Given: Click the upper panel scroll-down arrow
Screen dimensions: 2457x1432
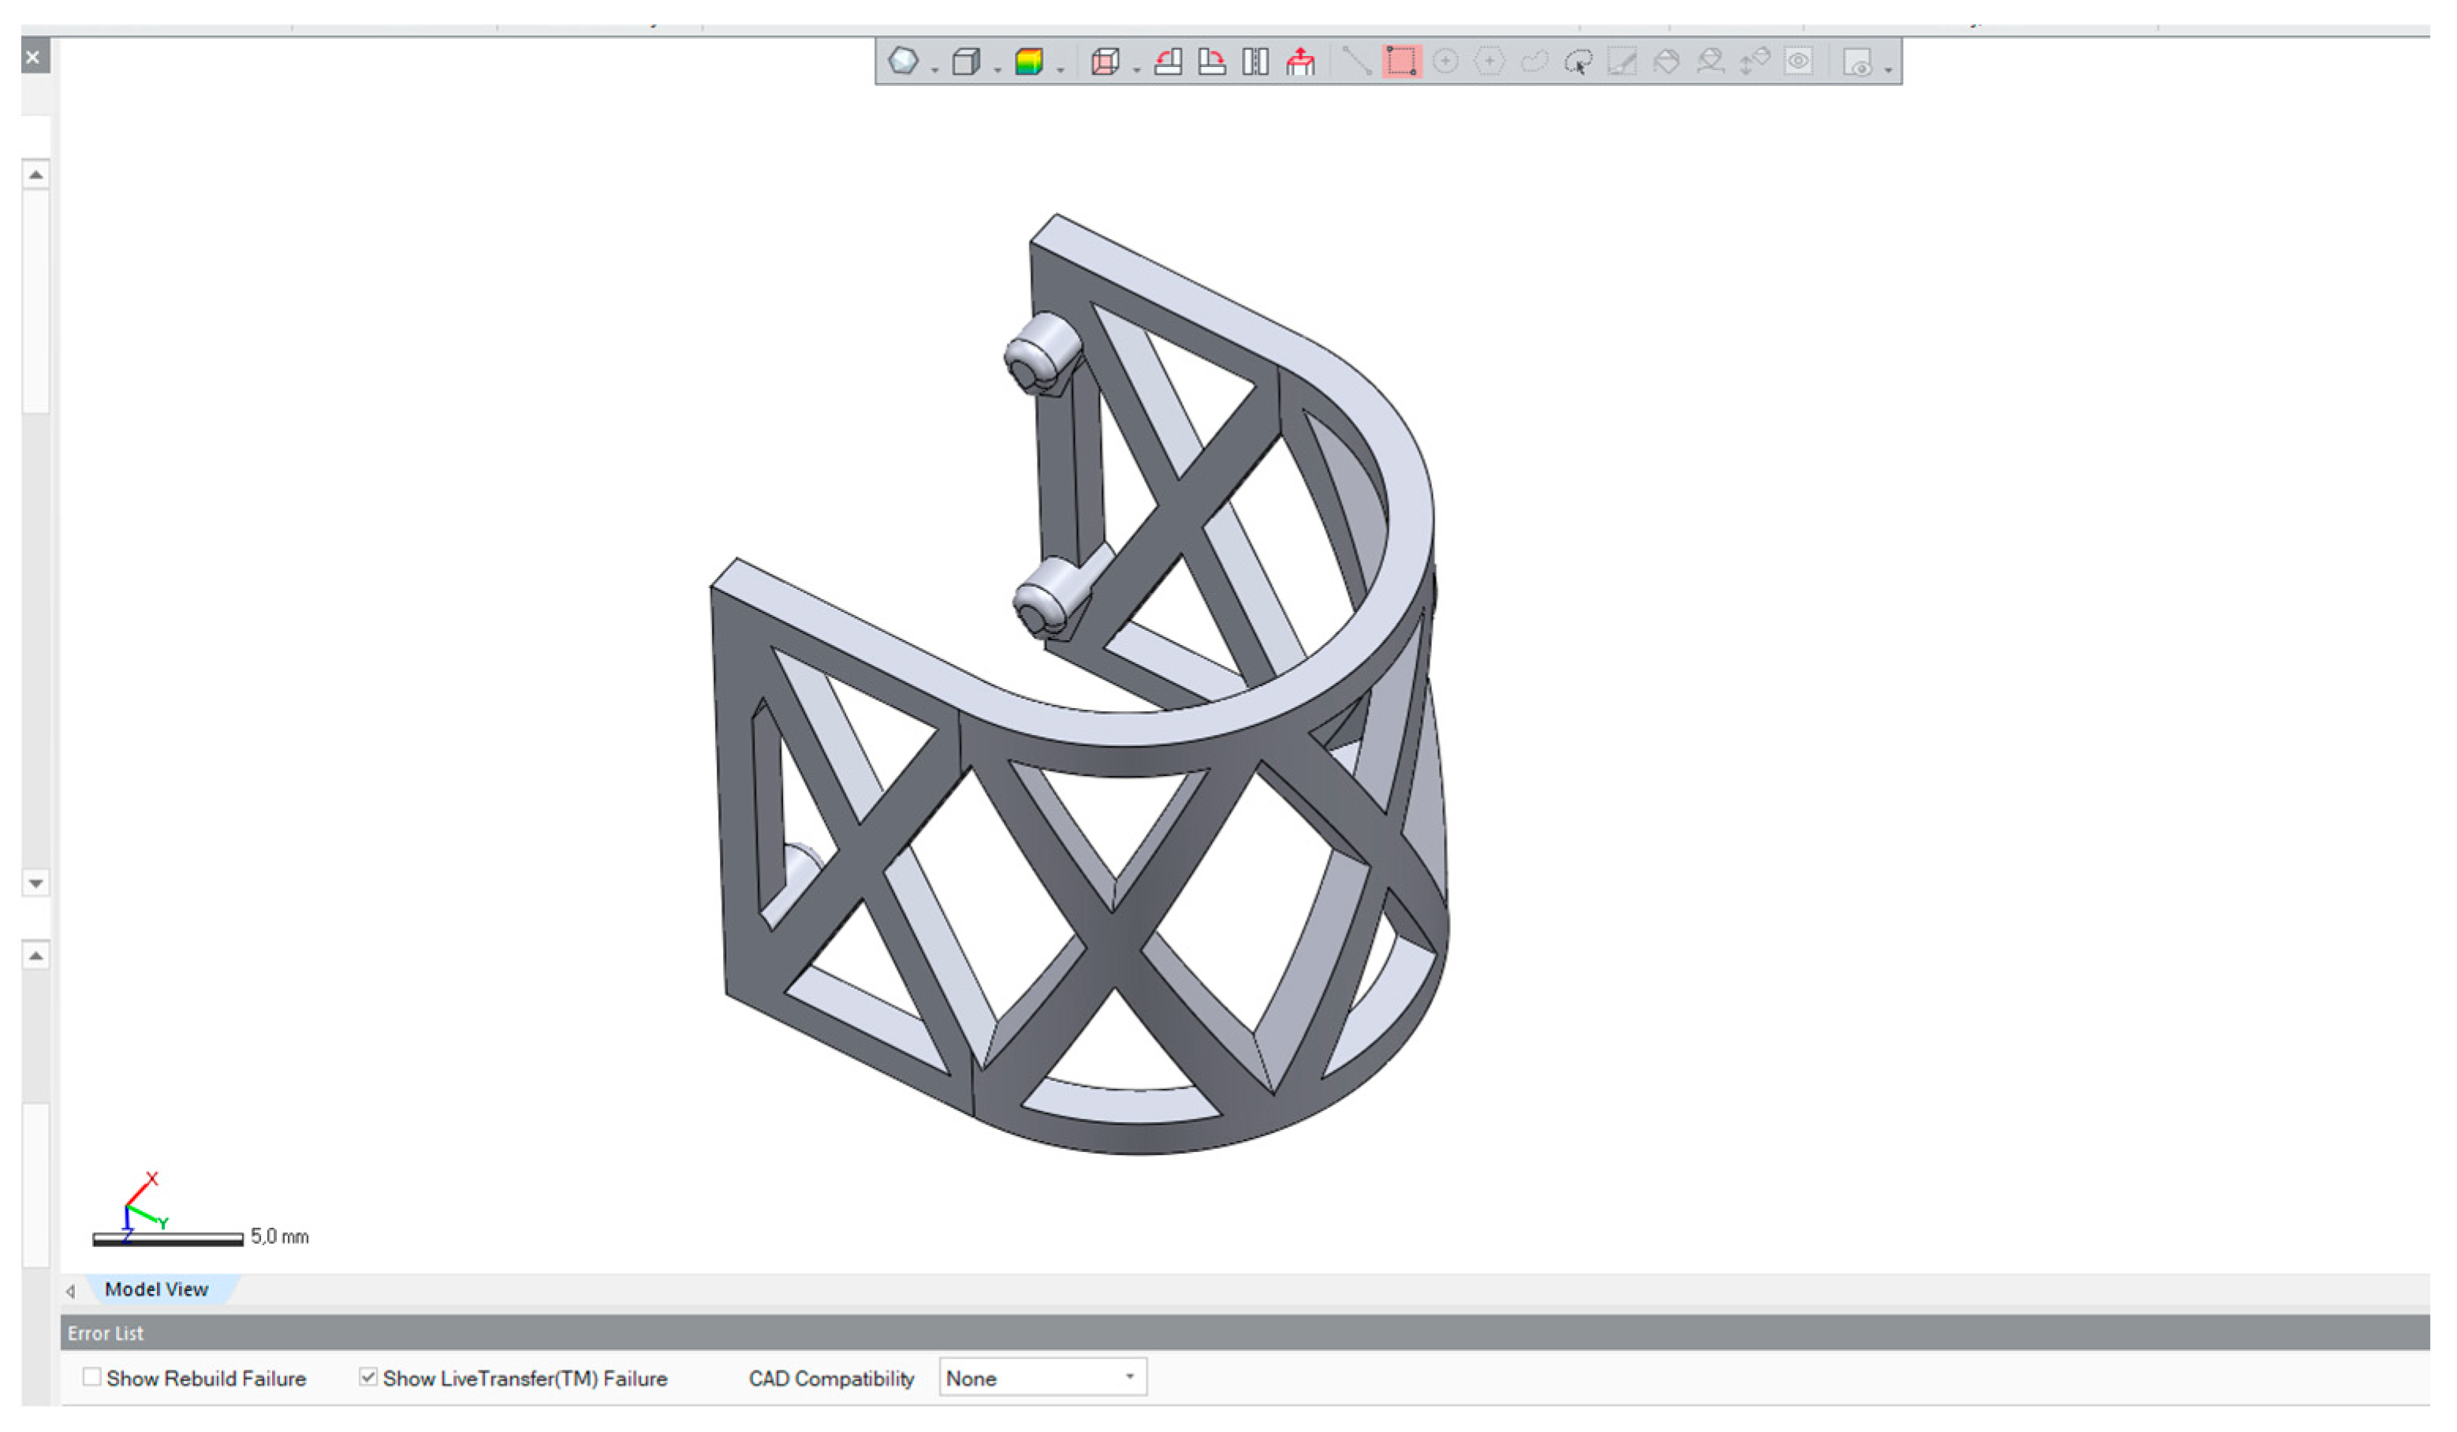Looking at the screenshot, I should click(36, 883).
